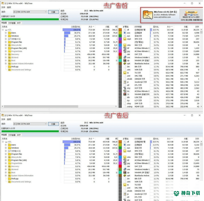The width and height of the screenshot is (204, 201).
Task: Expand the ProgramData folder in lower window
Action: pos(6,163)
